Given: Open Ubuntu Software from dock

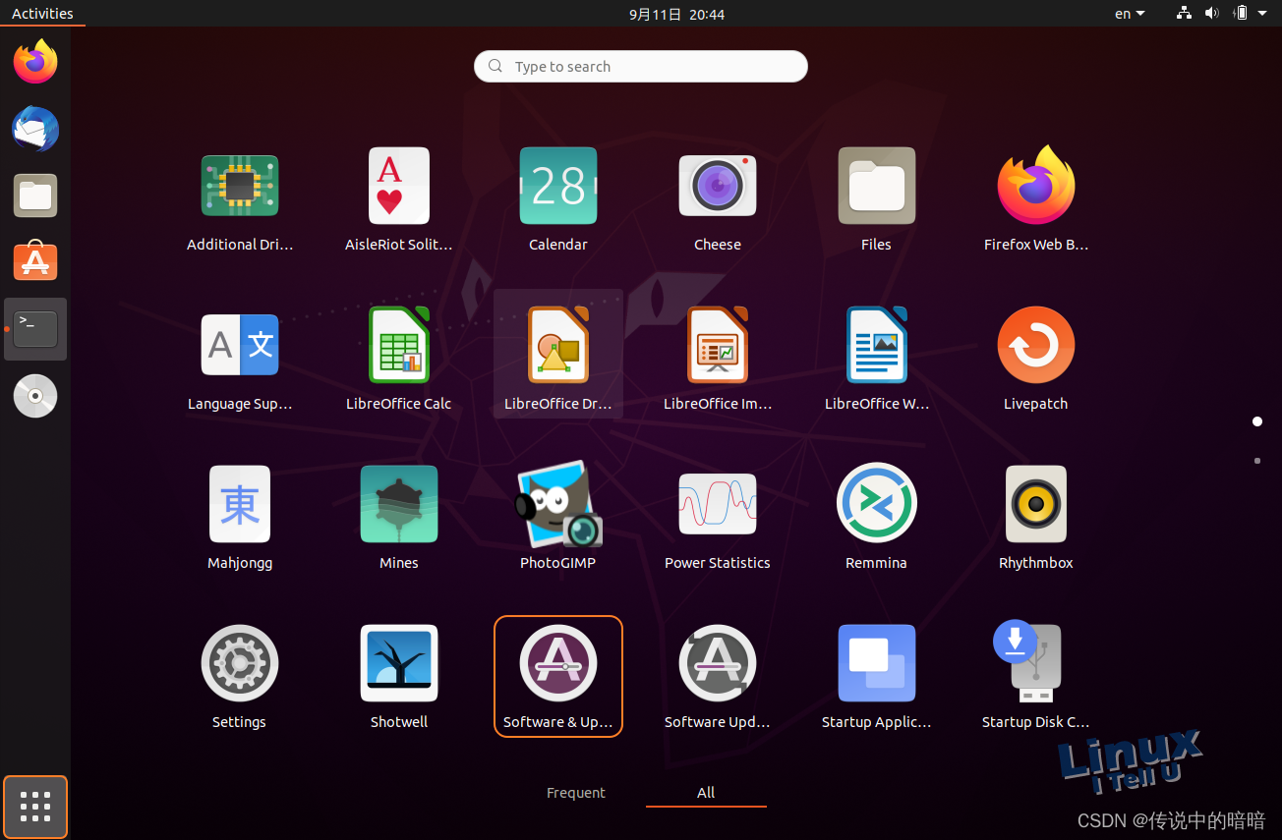Looking at the screenshot, I should tap(35, 262).
